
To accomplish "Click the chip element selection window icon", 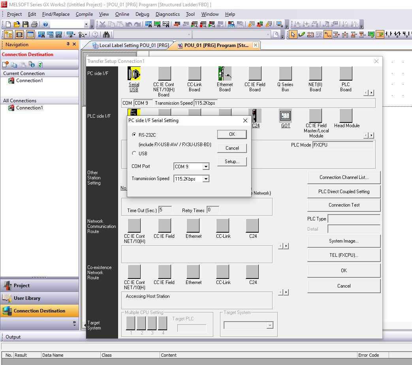I will click(19, 34).
